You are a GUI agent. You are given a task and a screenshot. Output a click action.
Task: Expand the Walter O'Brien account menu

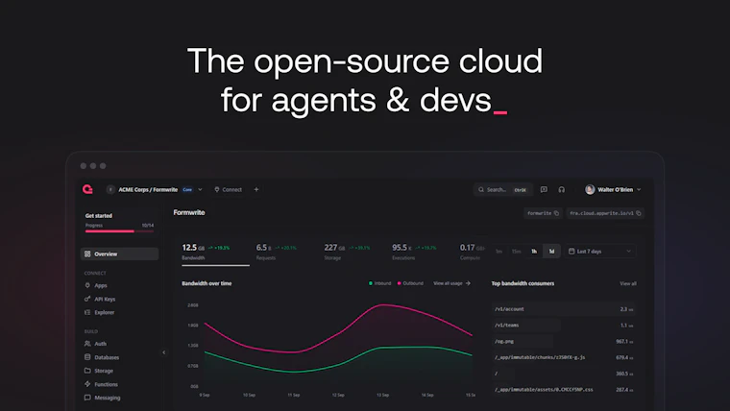click(x=613, y=189)
